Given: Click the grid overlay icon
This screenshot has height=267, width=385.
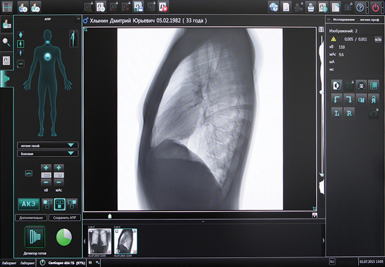Looking at the screenshot, I should [x=374, y=85].
